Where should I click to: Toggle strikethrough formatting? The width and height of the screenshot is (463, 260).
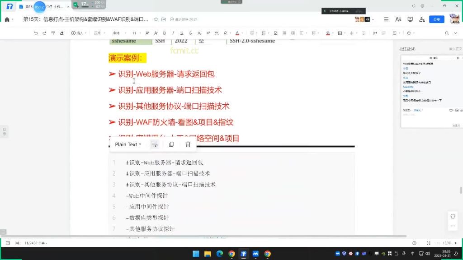tap(190, 33)
